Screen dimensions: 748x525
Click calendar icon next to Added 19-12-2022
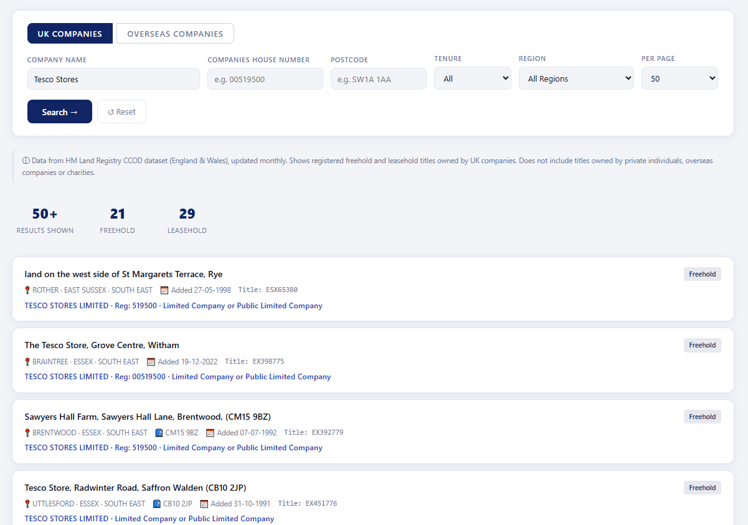(x=151, y=362)
